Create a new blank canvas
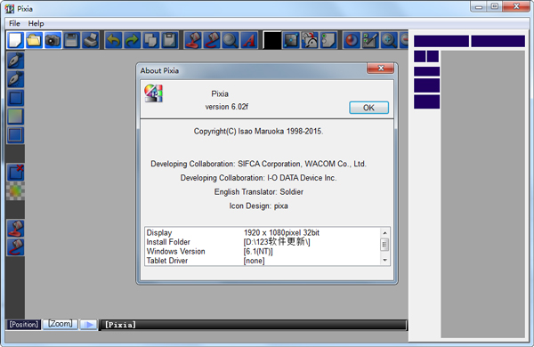Image resolution: width=534 pixels, height=347 pixels. point(15,40)
